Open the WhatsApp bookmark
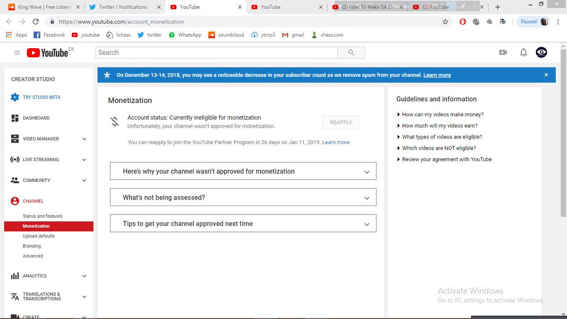 (x=185, y=35)
